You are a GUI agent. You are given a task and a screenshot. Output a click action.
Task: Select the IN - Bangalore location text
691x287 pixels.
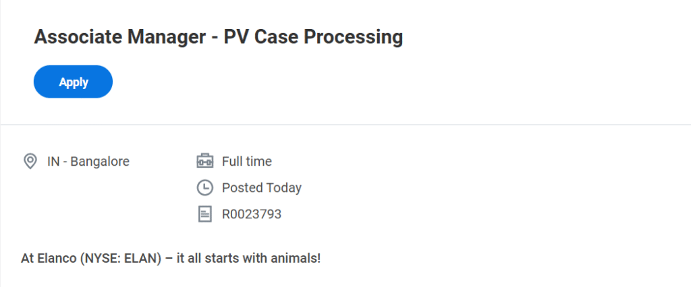[x=88, y=162]
